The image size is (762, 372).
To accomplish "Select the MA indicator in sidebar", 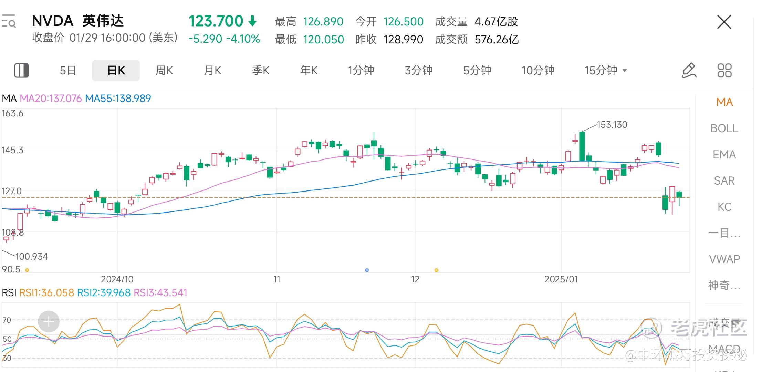I will (724, 102).
